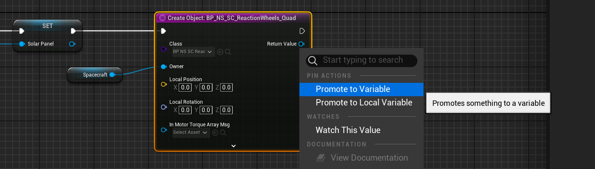
Task: Click the Create Object execution output pin
Action: [x=302, y=31]
